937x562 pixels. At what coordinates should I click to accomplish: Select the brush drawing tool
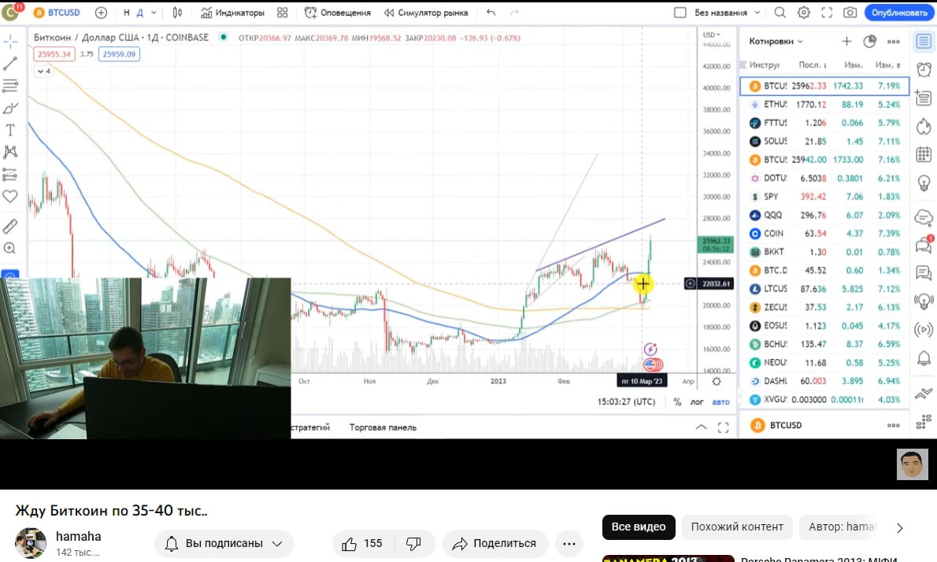pos(10,108)
